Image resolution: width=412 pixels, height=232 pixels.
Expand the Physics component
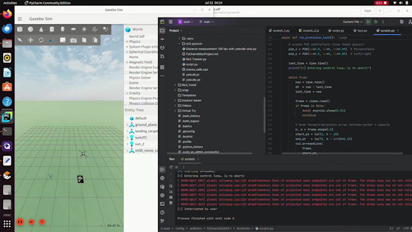tap(127, 42)
